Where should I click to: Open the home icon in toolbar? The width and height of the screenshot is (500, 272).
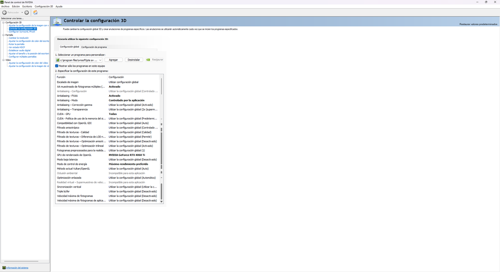pyautogui.click(x=36, y=13)
